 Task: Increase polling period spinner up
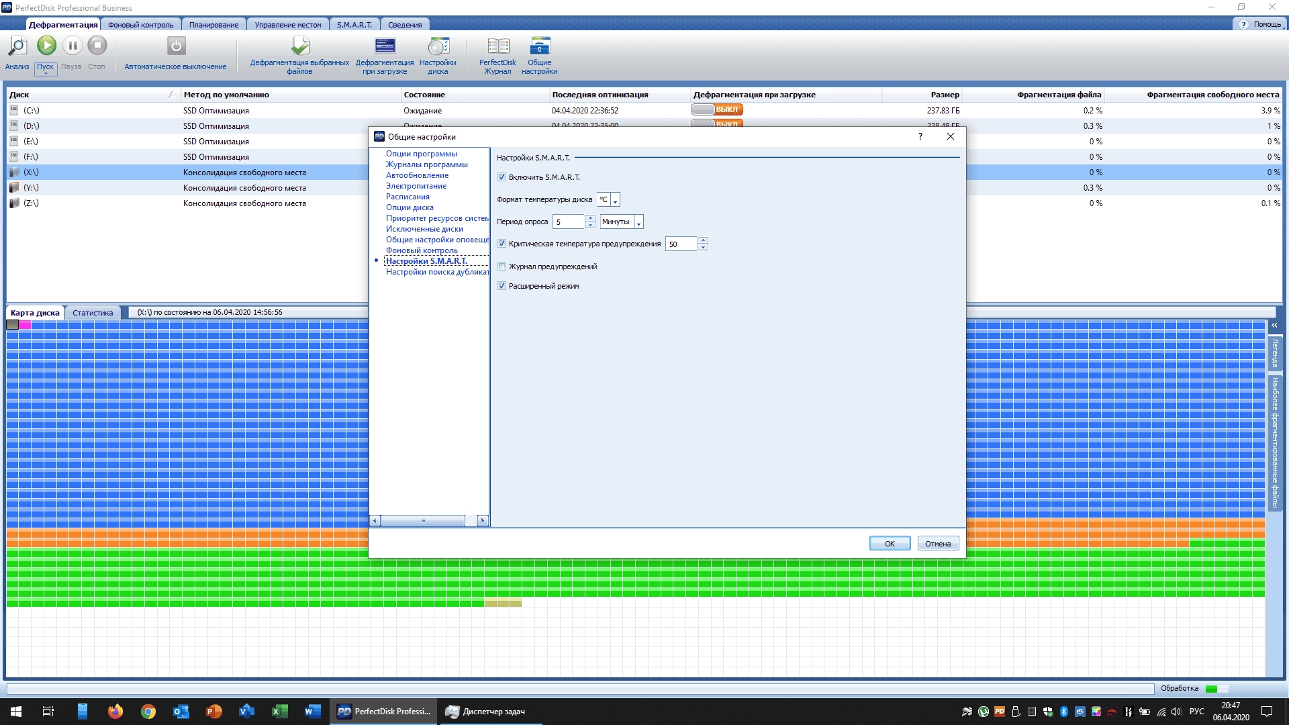[x=590, y=218]
